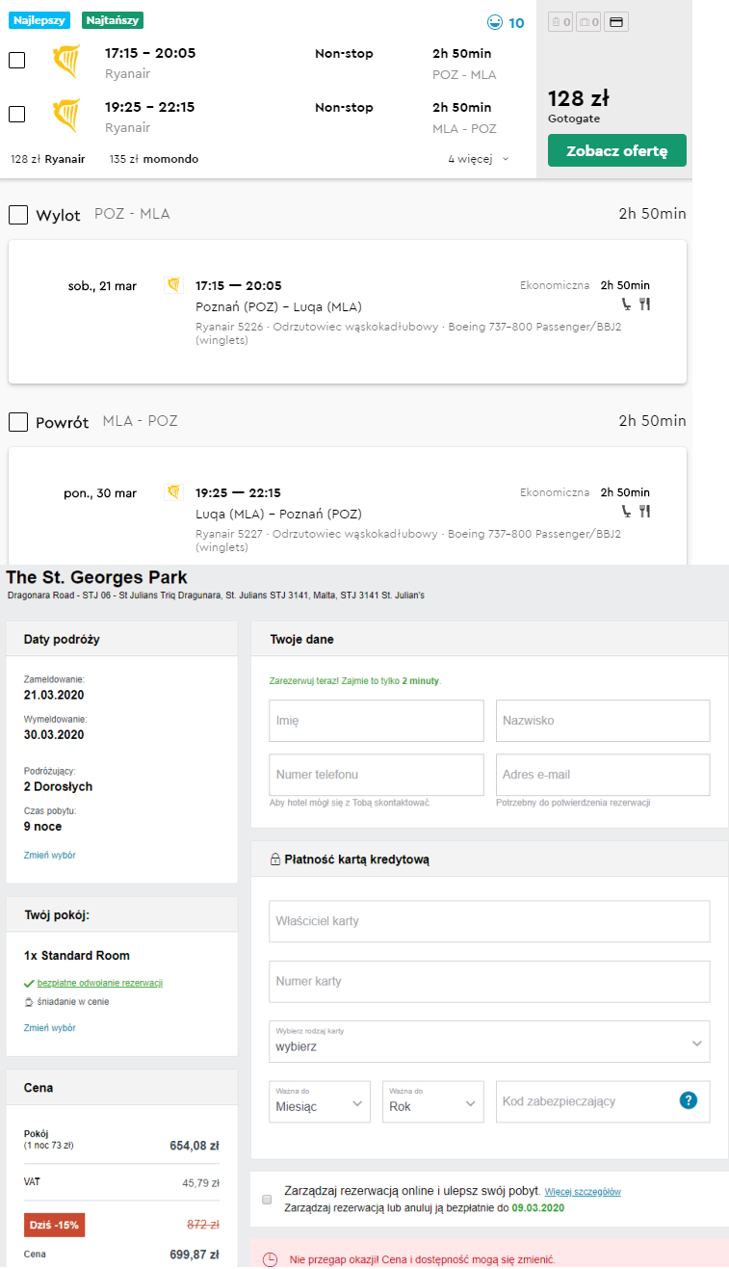Screen dimensions: 729x1269
Task: Click the '2 Dorosłych' travellers text
Action: pyautogui.click(x=58, y=787)
